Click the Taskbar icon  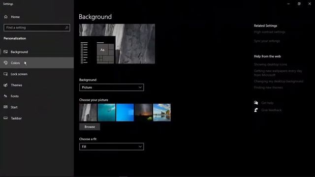tap(5, 118)
